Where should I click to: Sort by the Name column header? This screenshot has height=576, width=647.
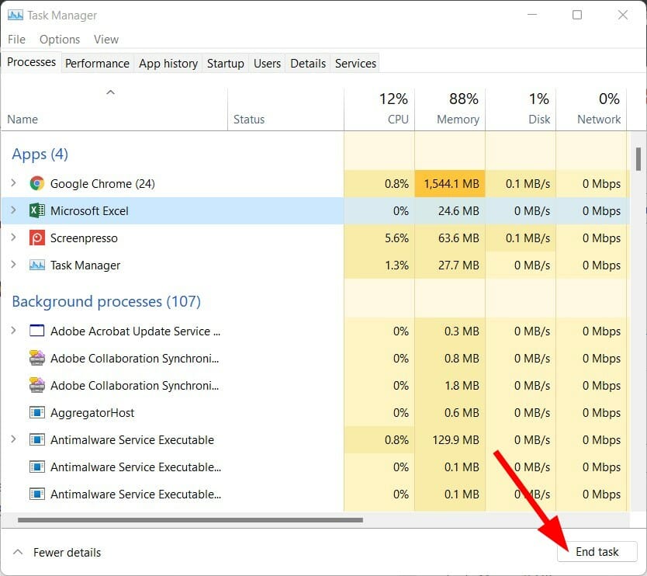tap(114, 109)
